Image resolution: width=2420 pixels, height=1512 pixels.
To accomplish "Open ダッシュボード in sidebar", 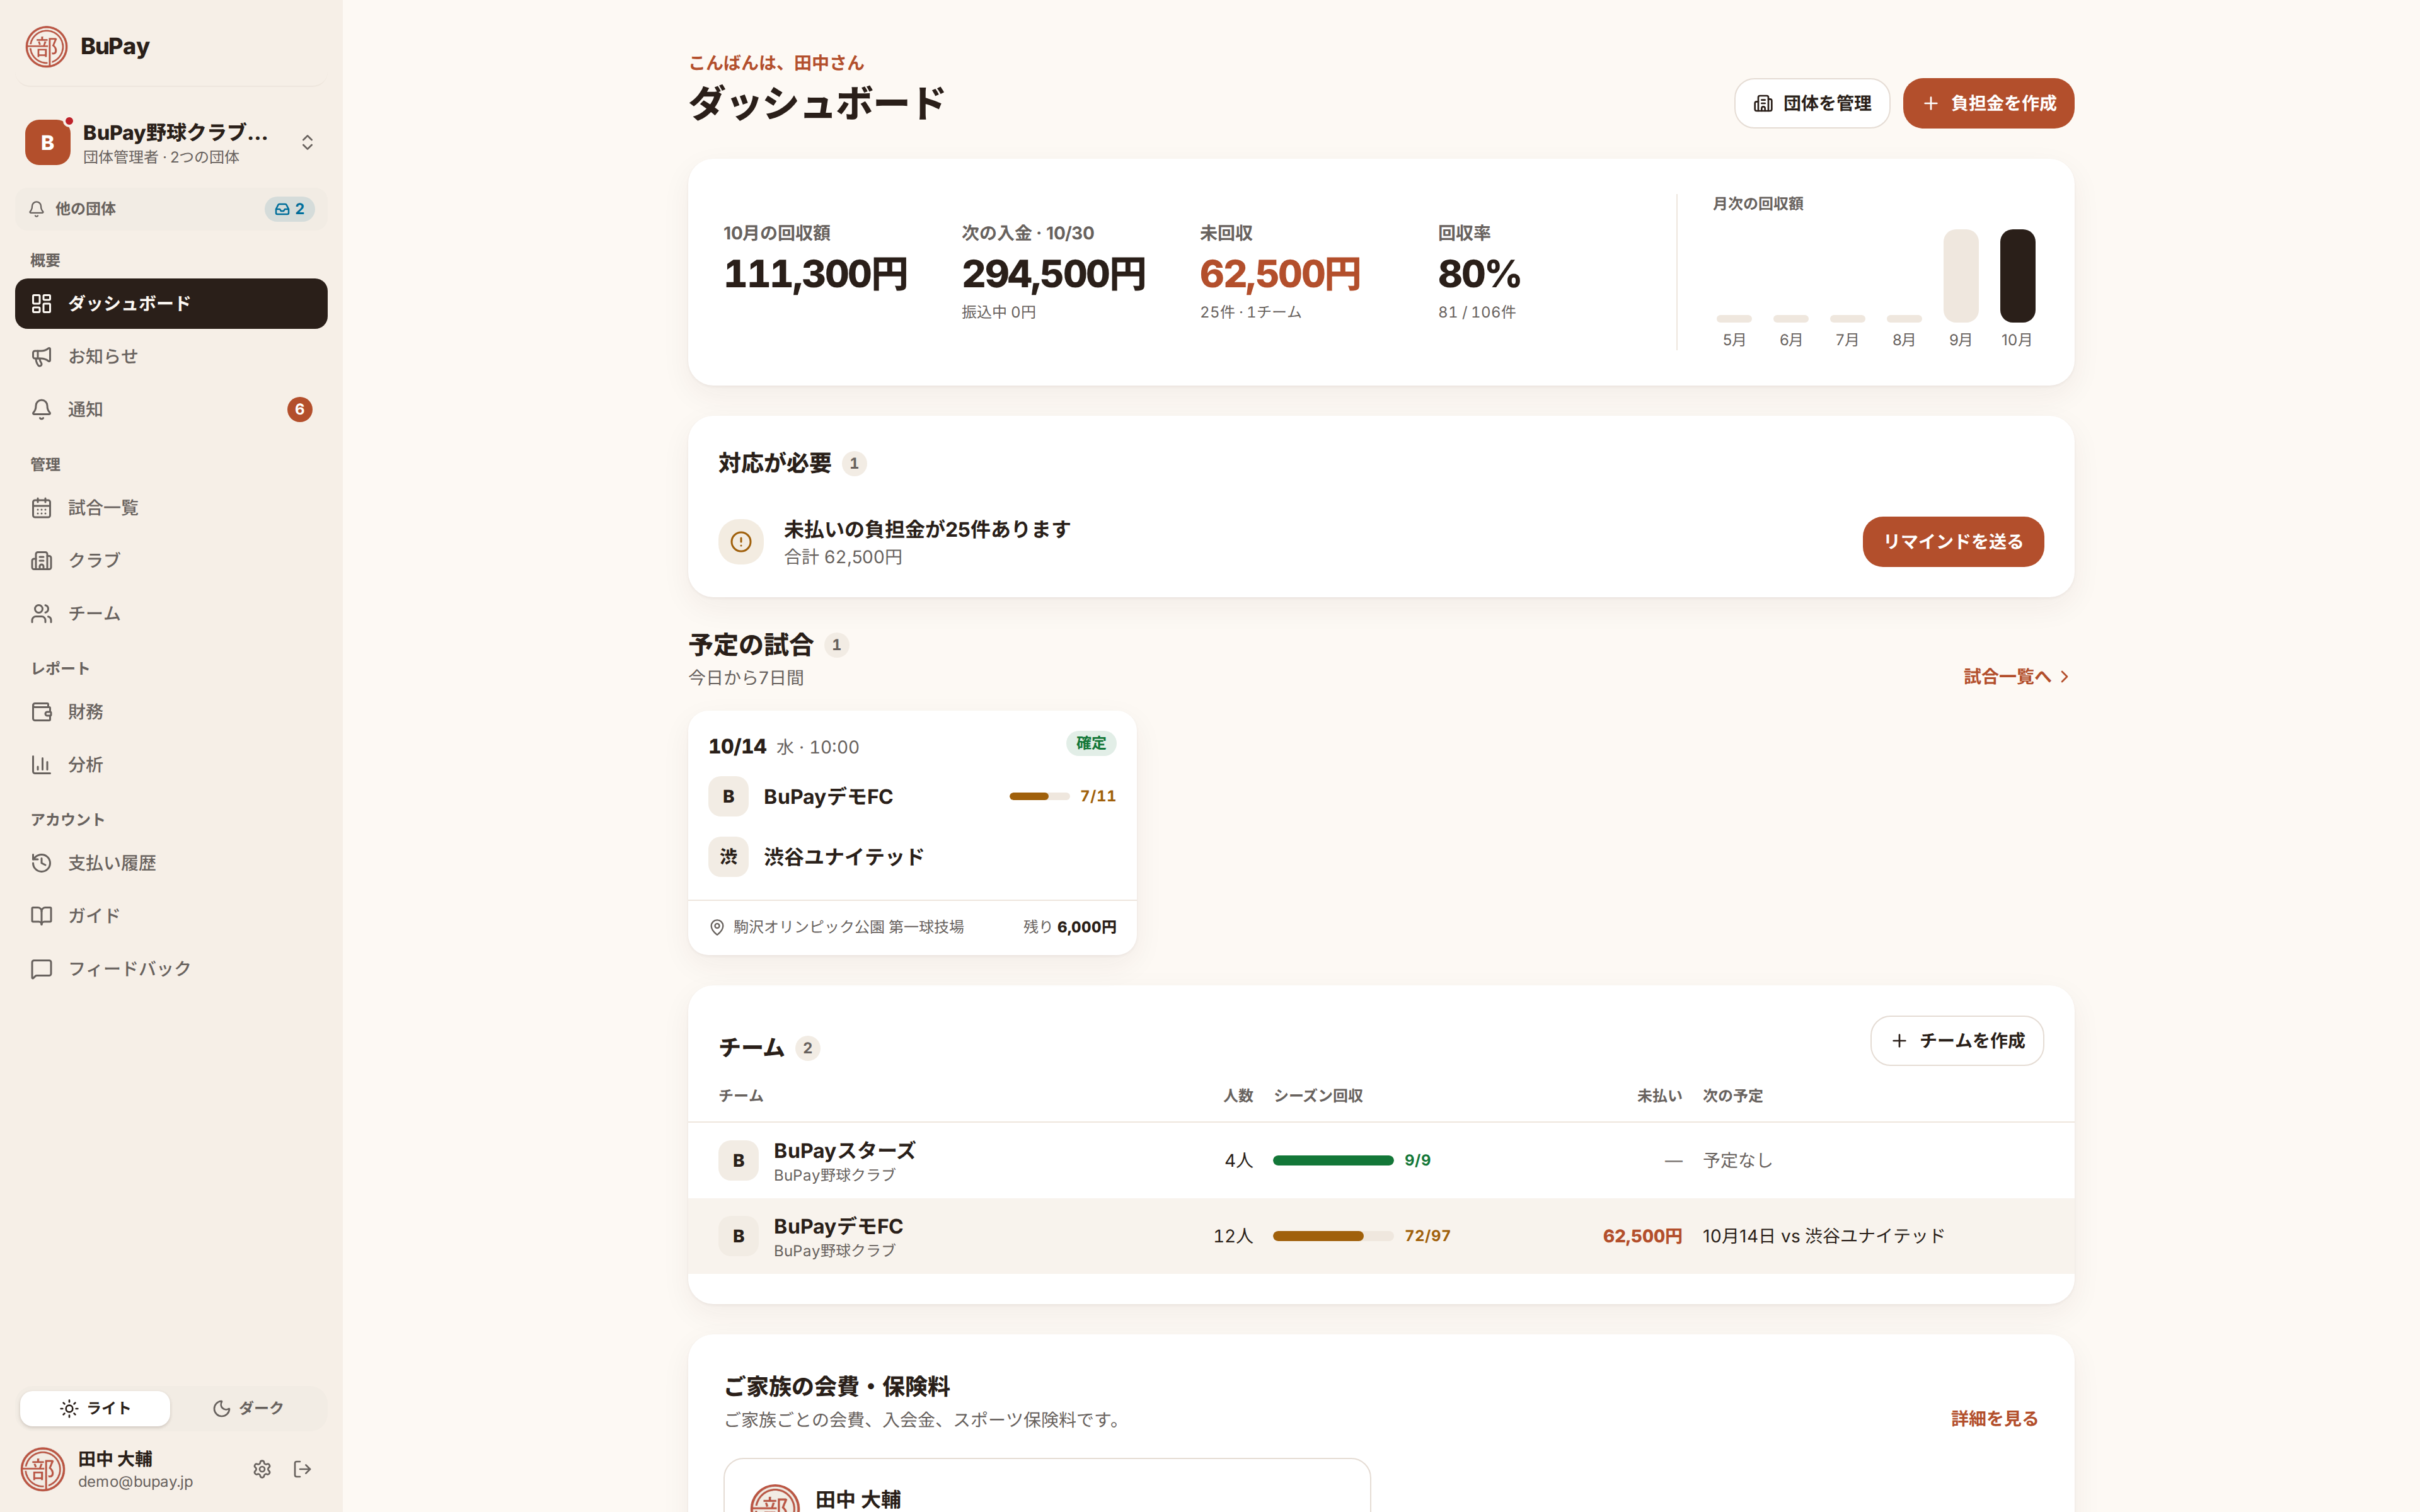I will click(171, 303).
